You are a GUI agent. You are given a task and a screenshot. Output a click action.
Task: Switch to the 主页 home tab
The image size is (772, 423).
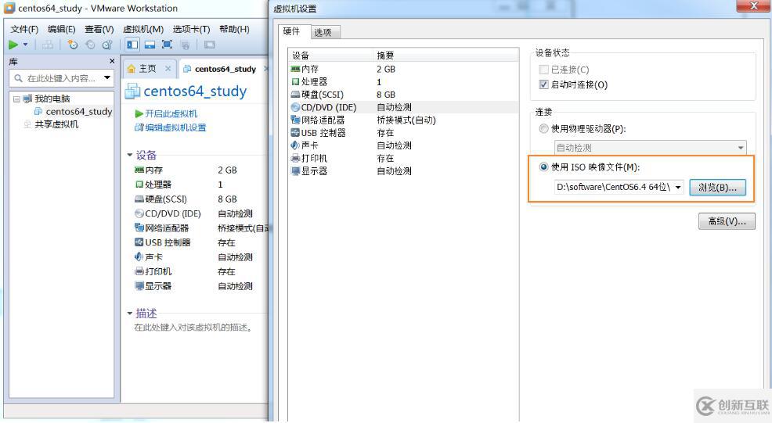click(147, 68)
